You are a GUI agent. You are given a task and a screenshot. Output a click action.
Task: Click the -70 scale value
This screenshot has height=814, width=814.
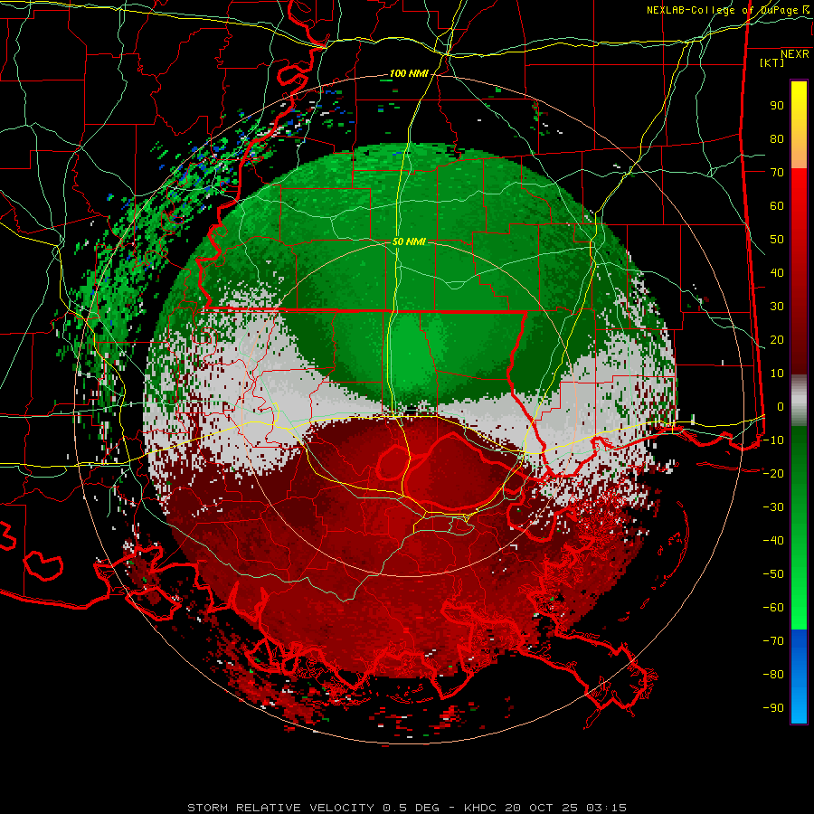coord(773,640)
